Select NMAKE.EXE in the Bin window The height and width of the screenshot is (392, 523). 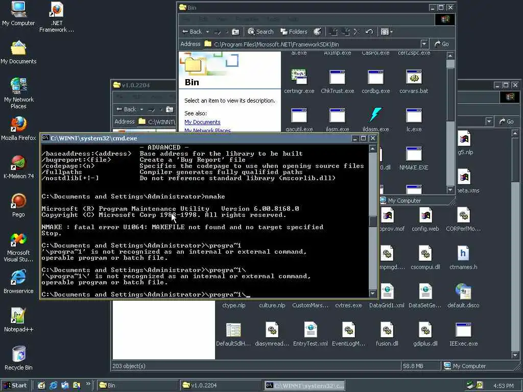[414, 158]
